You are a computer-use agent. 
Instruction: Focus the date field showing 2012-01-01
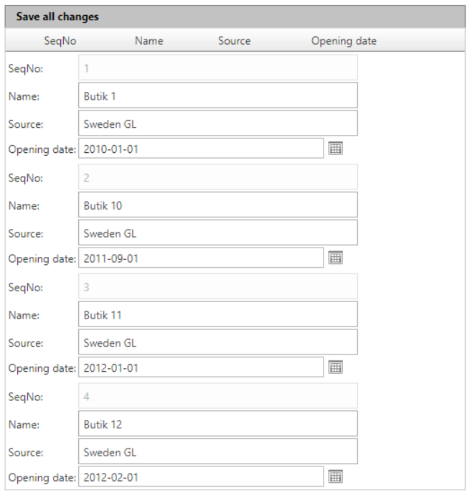click(x=201, y=367)
